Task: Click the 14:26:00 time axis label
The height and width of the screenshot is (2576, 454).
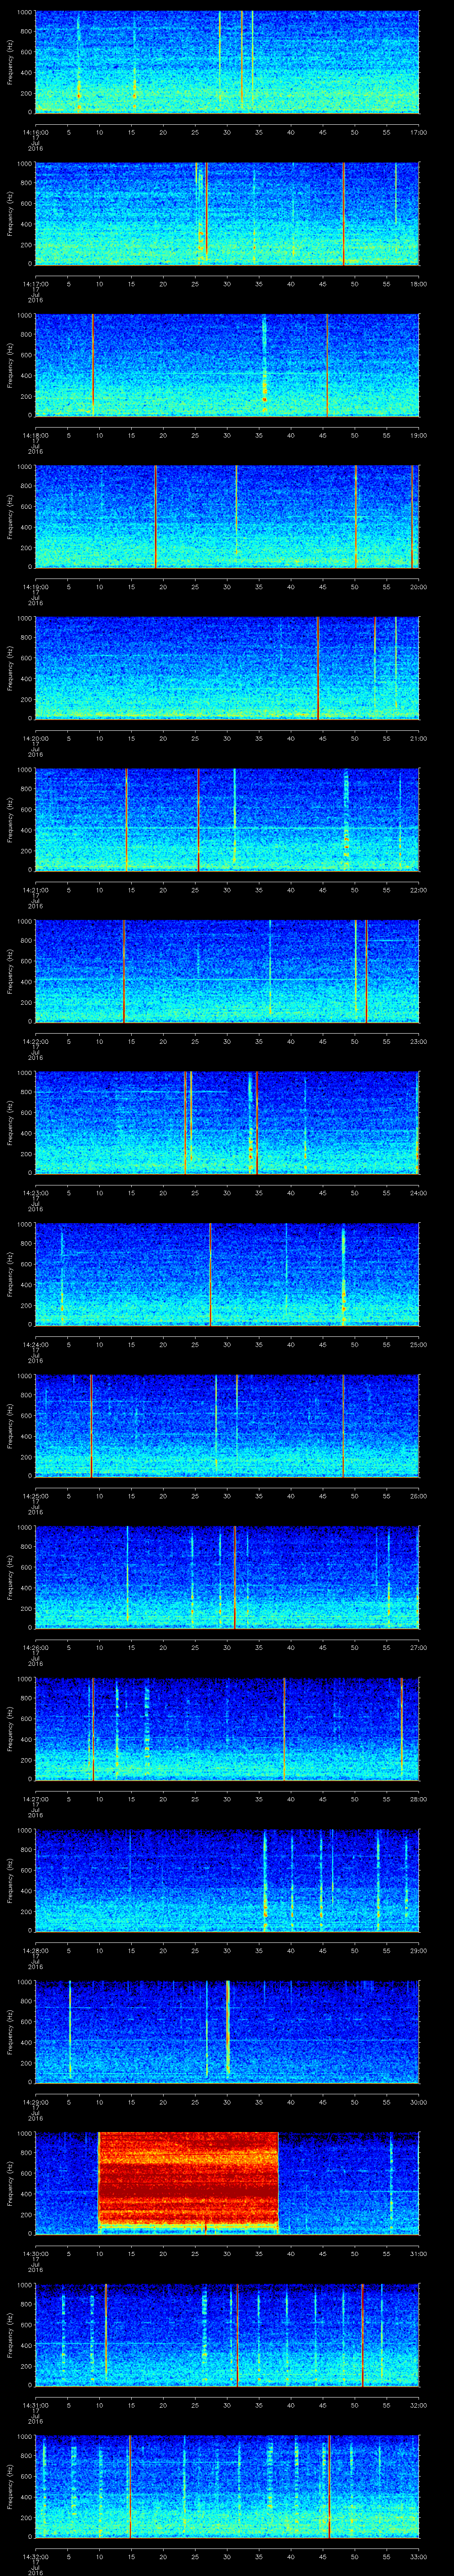Action: coord(36,1647)
